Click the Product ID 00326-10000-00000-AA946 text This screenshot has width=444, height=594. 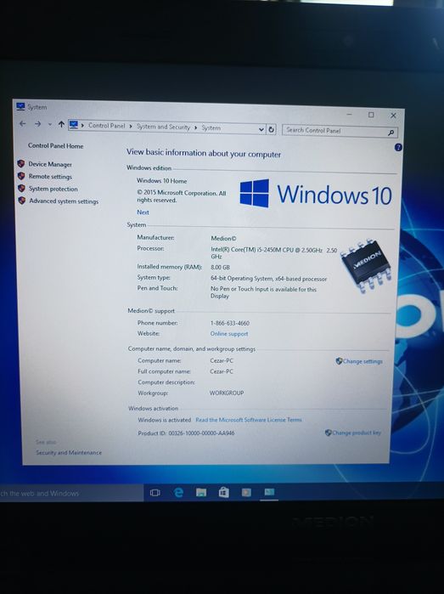pos(186,433)
